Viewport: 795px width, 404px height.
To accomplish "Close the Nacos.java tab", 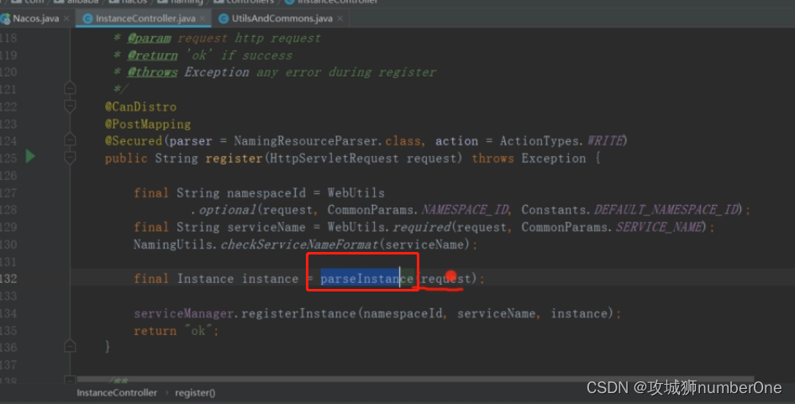I will [66, 18].
